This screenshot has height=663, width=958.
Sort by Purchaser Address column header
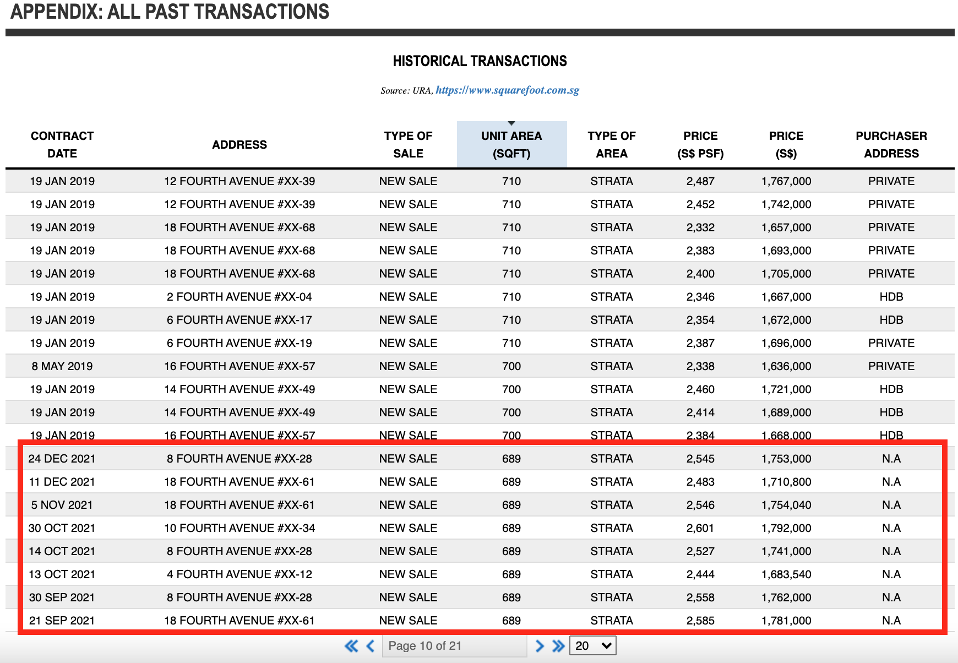pos(891,145)
